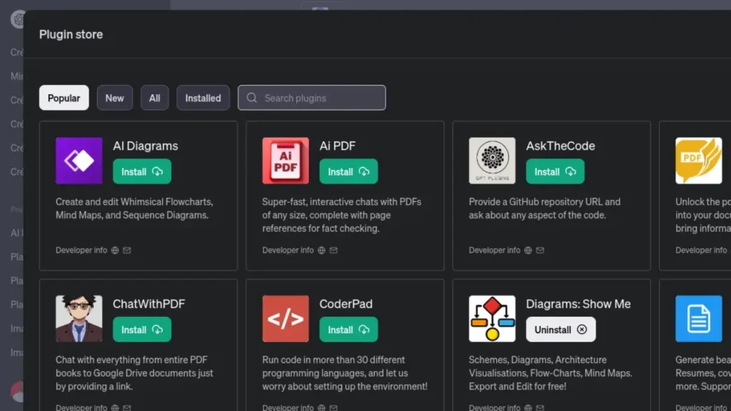
Task: Click the AI Diagrams purple logo
Action: (79, 161)
